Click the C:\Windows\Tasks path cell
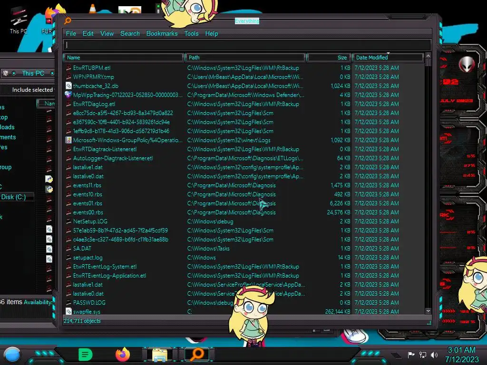Image resolution: width=487 pixels, height=365 pixels. [208, 248]
